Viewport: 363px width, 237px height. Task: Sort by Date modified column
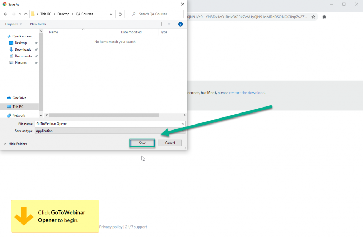click(x=131, y=32)
